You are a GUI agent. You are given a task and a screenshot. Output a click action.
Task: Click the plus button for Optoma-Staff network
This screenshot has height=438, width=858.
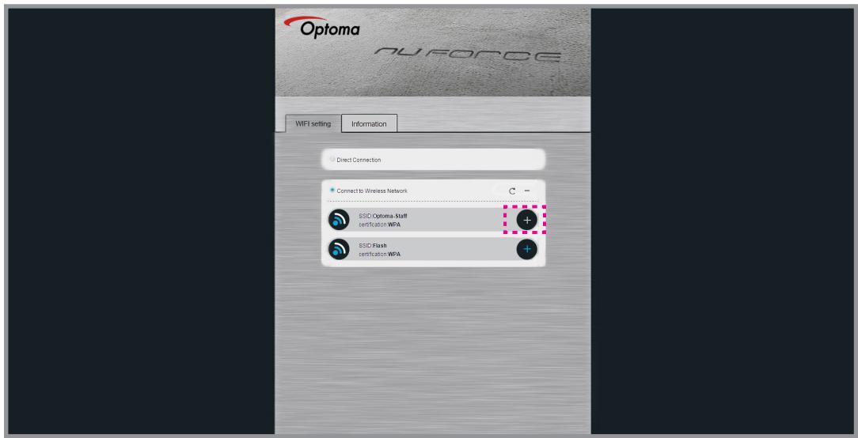(527, 220)
